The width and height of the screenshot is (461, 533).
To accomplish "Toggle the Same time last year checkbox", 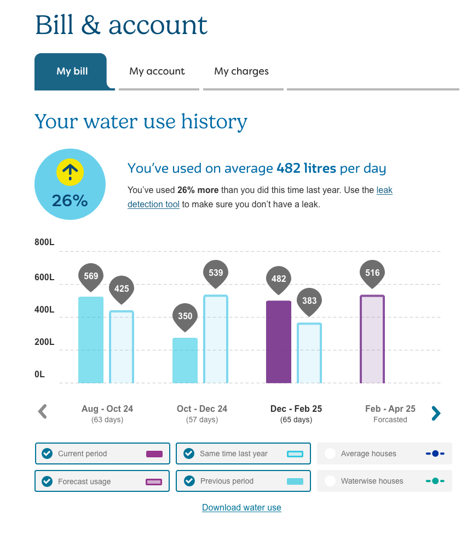I will [189, 453].
